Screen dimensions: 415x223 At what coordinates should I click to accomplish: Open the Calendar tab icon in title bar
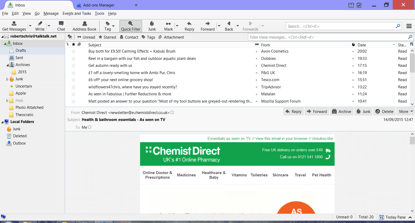pos(351,5)
